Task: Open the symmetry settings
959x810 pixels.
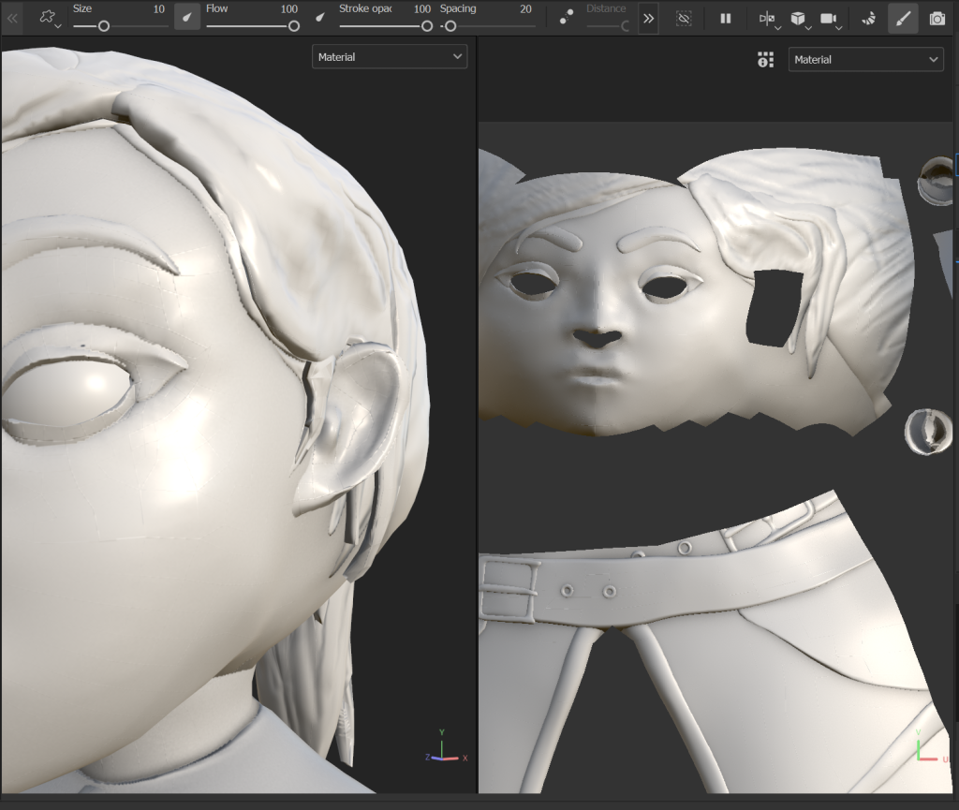Action: point(767,18)
